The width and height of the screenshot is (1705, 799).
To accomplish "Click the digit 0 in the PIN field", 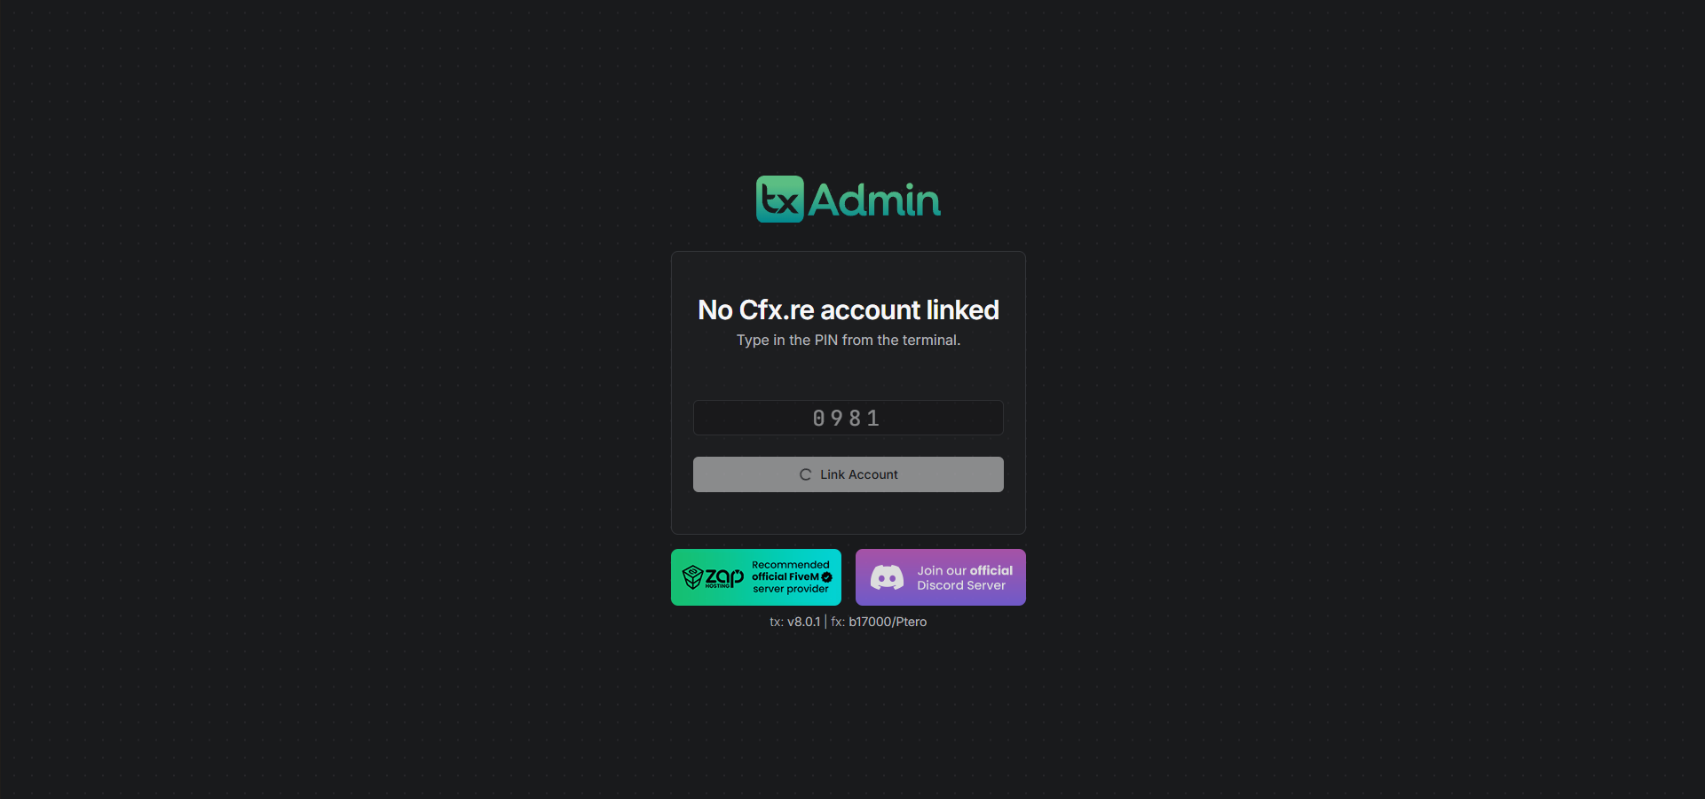I will pyautogui.click(x=818, y=418).
